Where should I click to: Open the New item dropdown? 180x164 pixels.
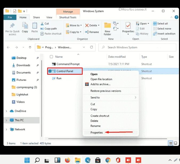point(116,23)
